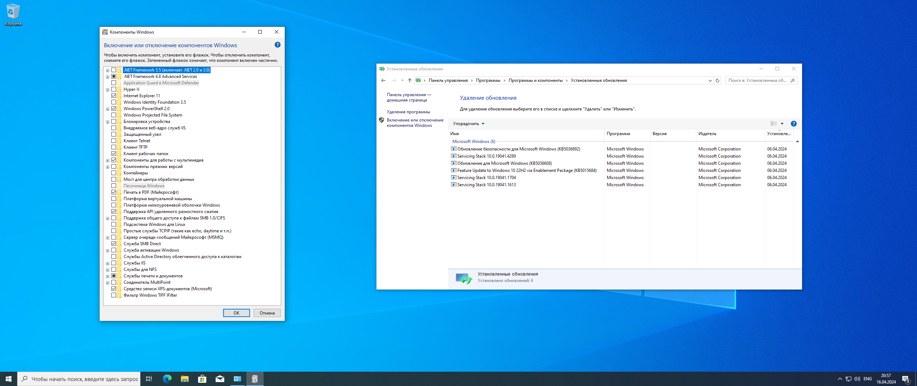Screen dimensions: 917x386
Task: Click Отмена in Windows Features dialog
Action: [267, 313]
